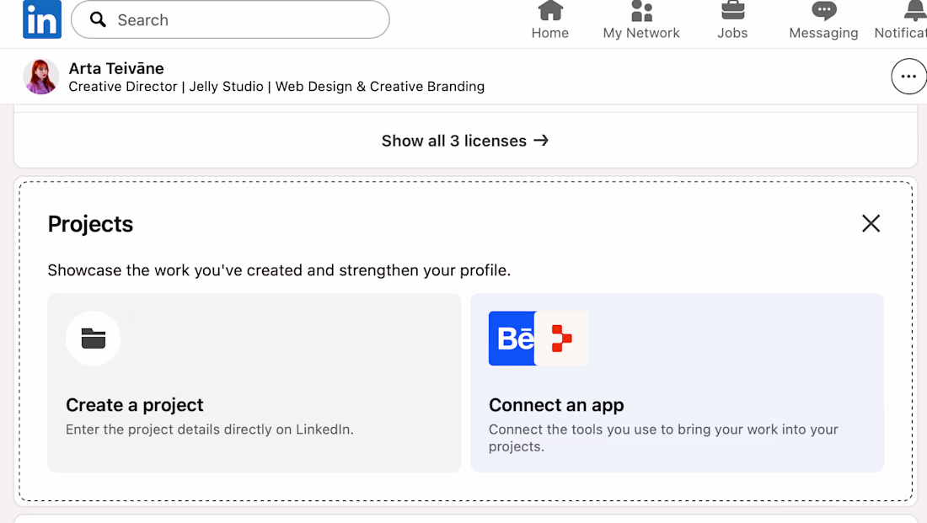Open My Network
Image resolution: width=927 pixels, height=523 pixels.
tap(640, 21)
